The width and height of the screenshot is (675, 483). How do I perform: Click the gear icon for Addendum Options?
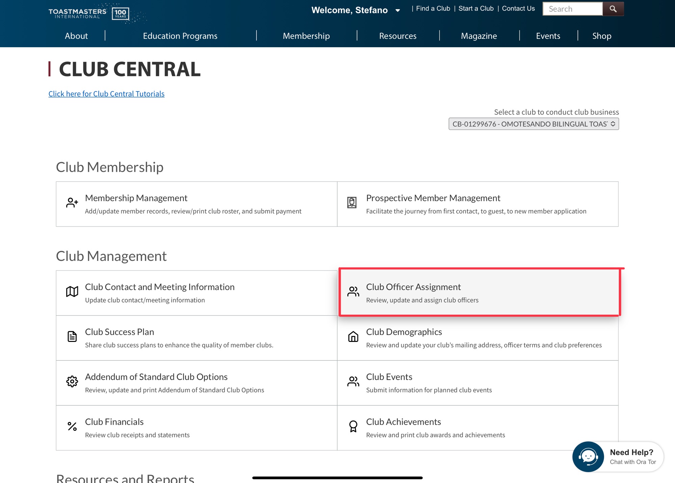[x=72, y=381]
